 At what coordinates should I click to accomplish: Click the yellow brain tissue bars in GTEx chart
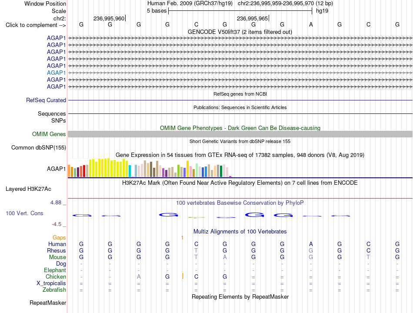[x=109, y=168]
